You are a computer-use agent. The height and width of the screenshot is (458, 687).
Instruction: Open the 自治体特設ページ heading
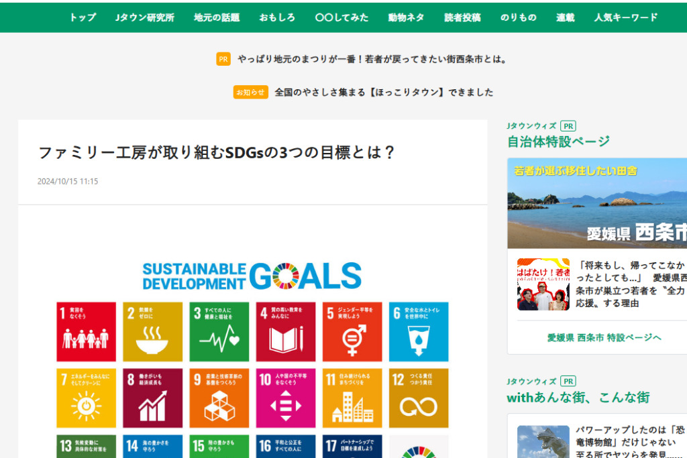[x=558, y=141]
